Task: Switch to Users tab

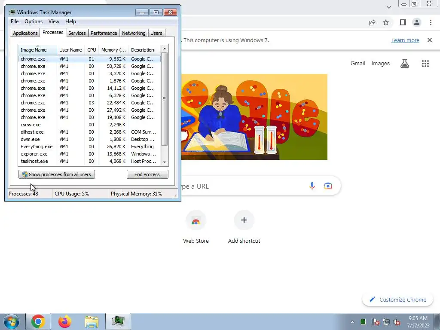Action: pos(156,33)
